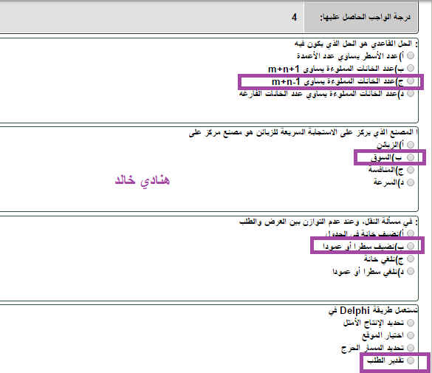Click the هنادي خالد watermark text
The image size is (432, 373).
click(x=143, y=180)
